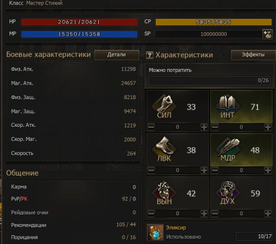Click the СИЛ strength fist icon
Screen dimensions: 276x244
click(x=164, y=106)
